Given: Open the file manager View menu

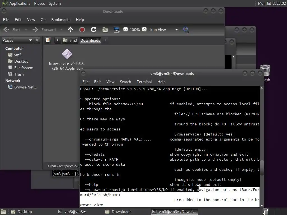Looking at the screenshot, I should [31, 20].
